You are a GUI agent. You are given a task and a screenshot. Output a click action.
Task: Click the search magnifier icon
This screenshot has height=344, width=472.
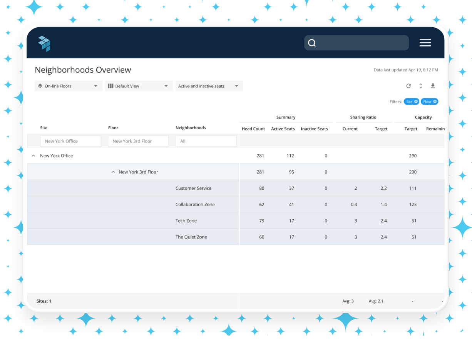[x=312, y=43]
